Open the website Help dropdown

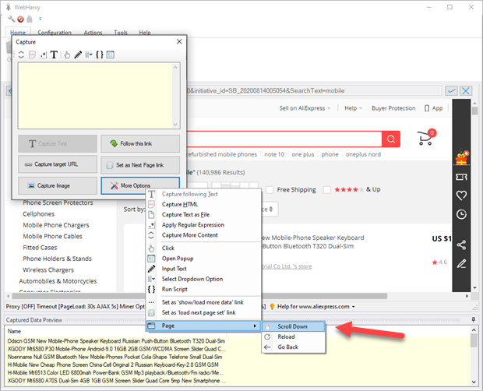354,108
